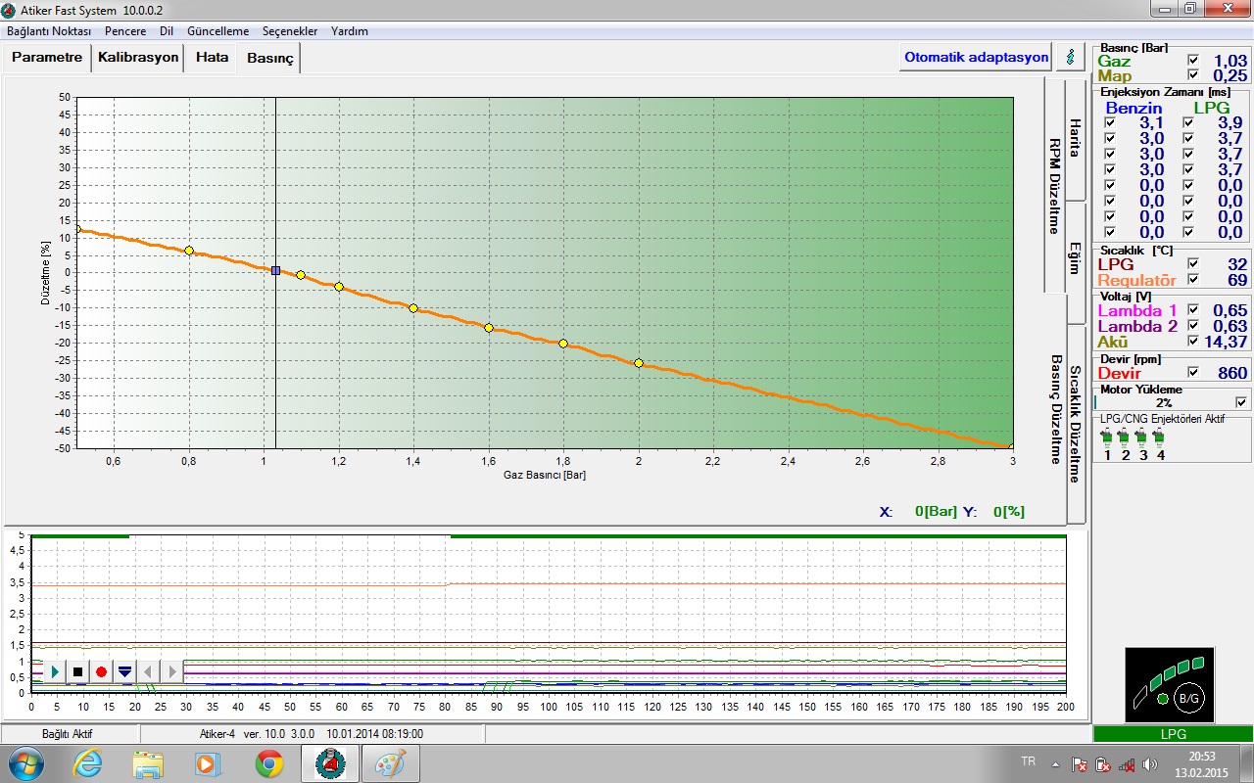1254x783 pixels.
Task: Toggle the Regulatör temperature checkbox
Action: [1192, 280]
